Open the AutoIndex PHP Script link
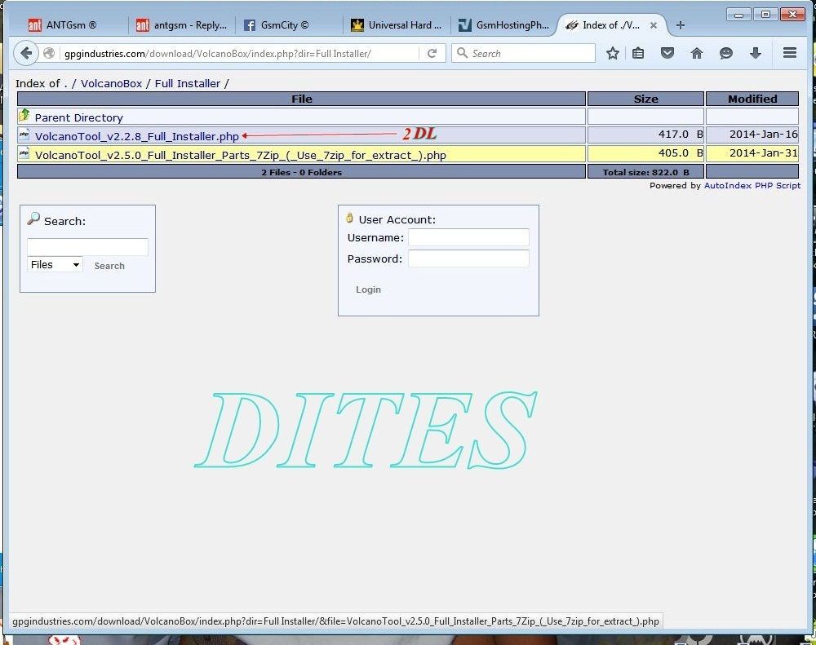Viewport: 816px width, 645px height. (752, 185)
